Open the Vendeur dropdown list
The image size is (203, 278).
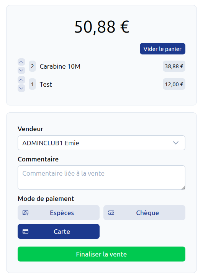click(101, 143)
